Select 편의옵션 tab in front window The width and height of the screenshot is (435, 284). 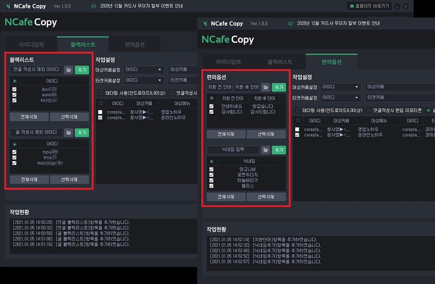tap(331, 62)
